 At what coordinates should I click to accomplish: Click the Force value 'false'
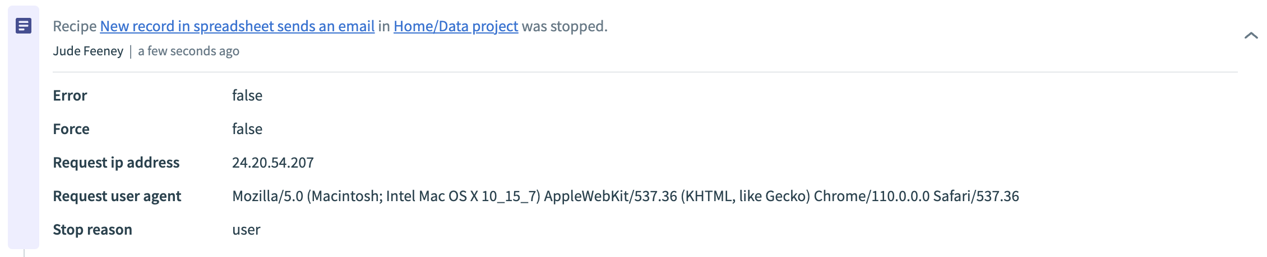(247, 129)
